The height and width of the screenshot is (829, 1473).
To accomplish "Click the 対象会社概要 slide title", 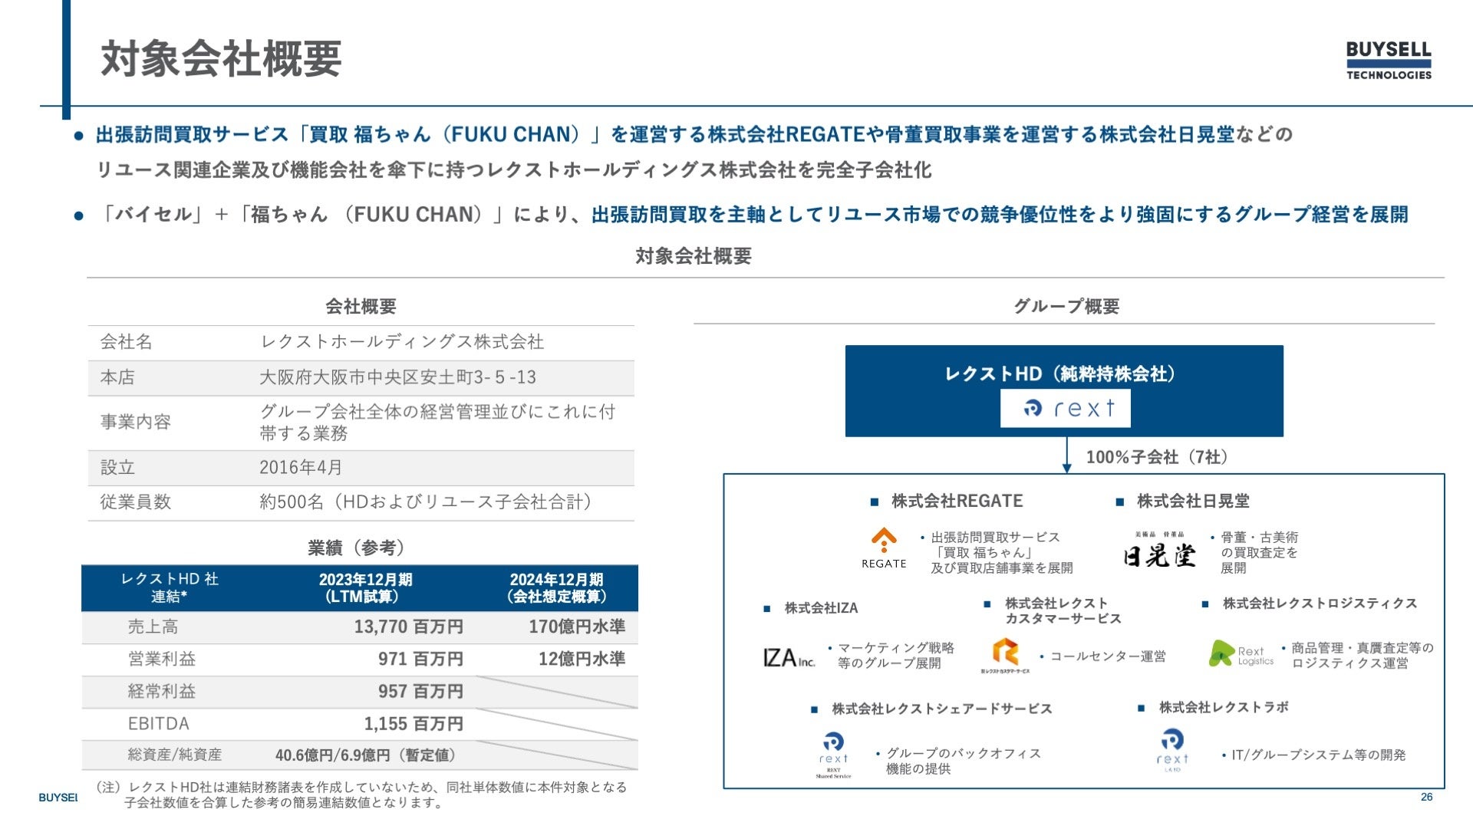I will pyautogui.click(x=221, y=58).
